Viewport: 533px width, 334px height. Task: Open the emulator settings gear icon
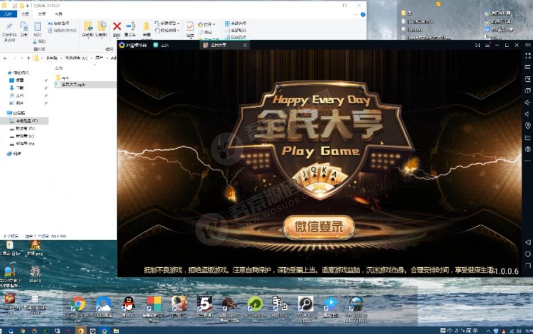pyautogui.click(x=527, y=149)
